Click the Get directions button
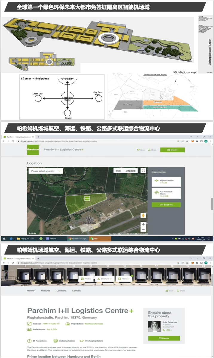The image size is (214, 358). (x=166, y=205)
